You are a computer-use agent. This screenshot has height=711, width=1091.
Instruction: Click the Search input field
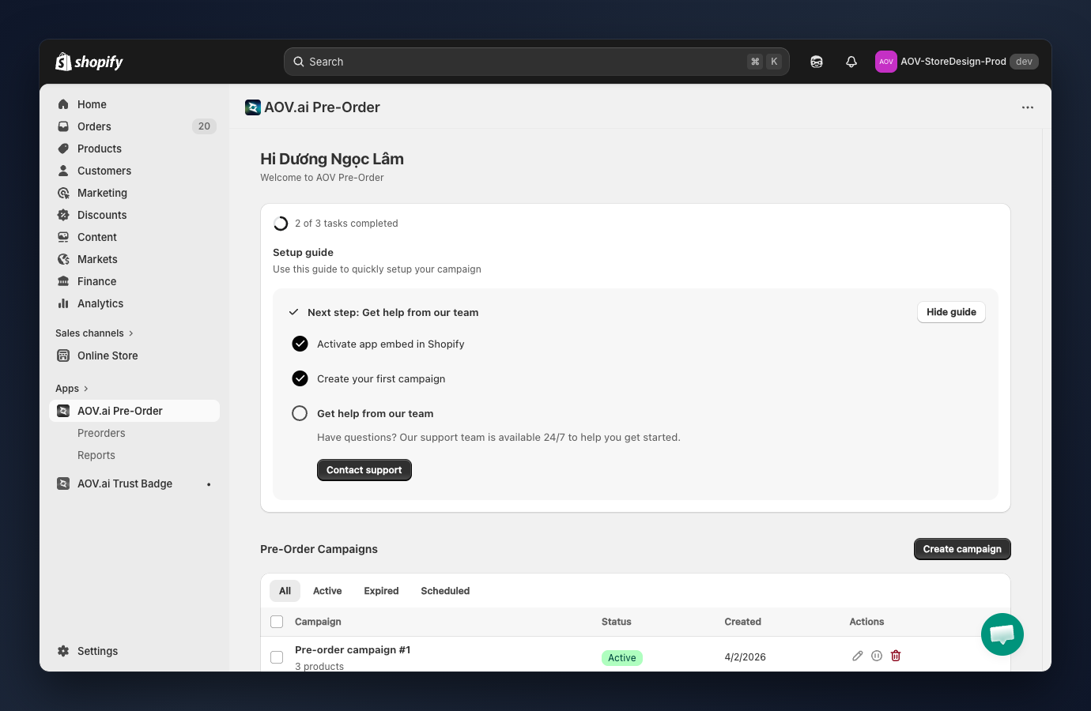(x=537, y=62)
